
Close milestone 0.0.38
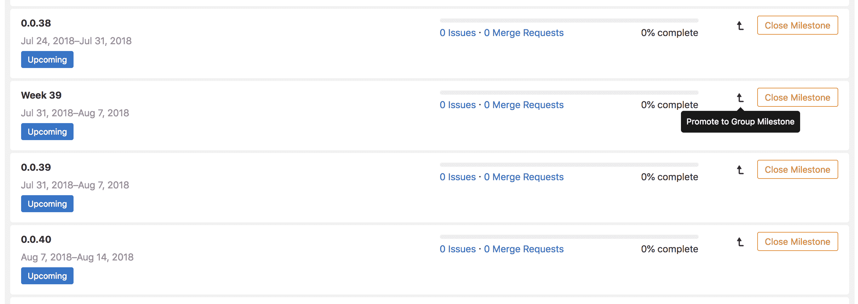[x=797, y=25]
